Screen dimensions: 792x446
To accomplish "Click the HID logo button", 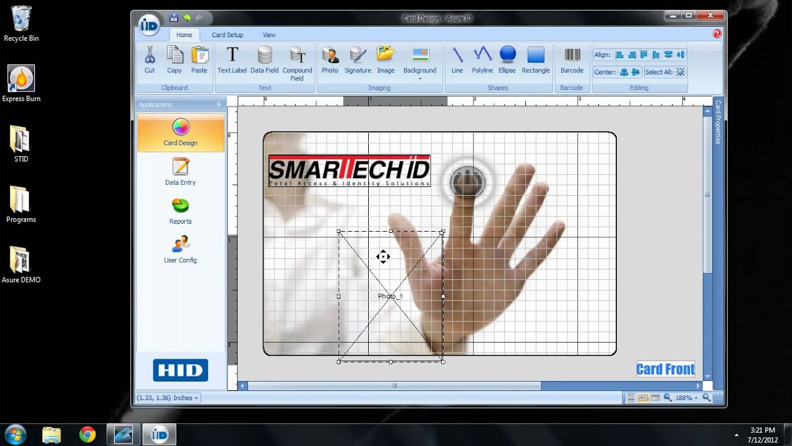I will click(181, 370).
